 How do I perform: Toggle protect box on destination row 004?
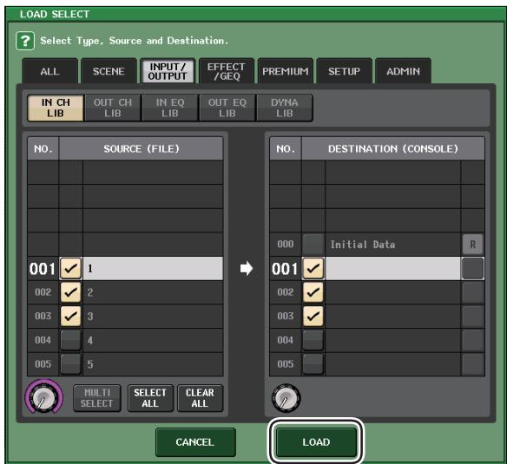coord(473,340)
